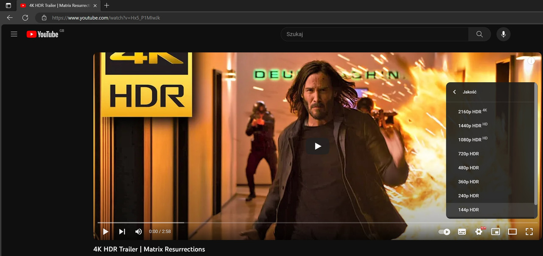543x256 pixels.
Task: Open the browser tab actions menu icon
Action: 8,6
